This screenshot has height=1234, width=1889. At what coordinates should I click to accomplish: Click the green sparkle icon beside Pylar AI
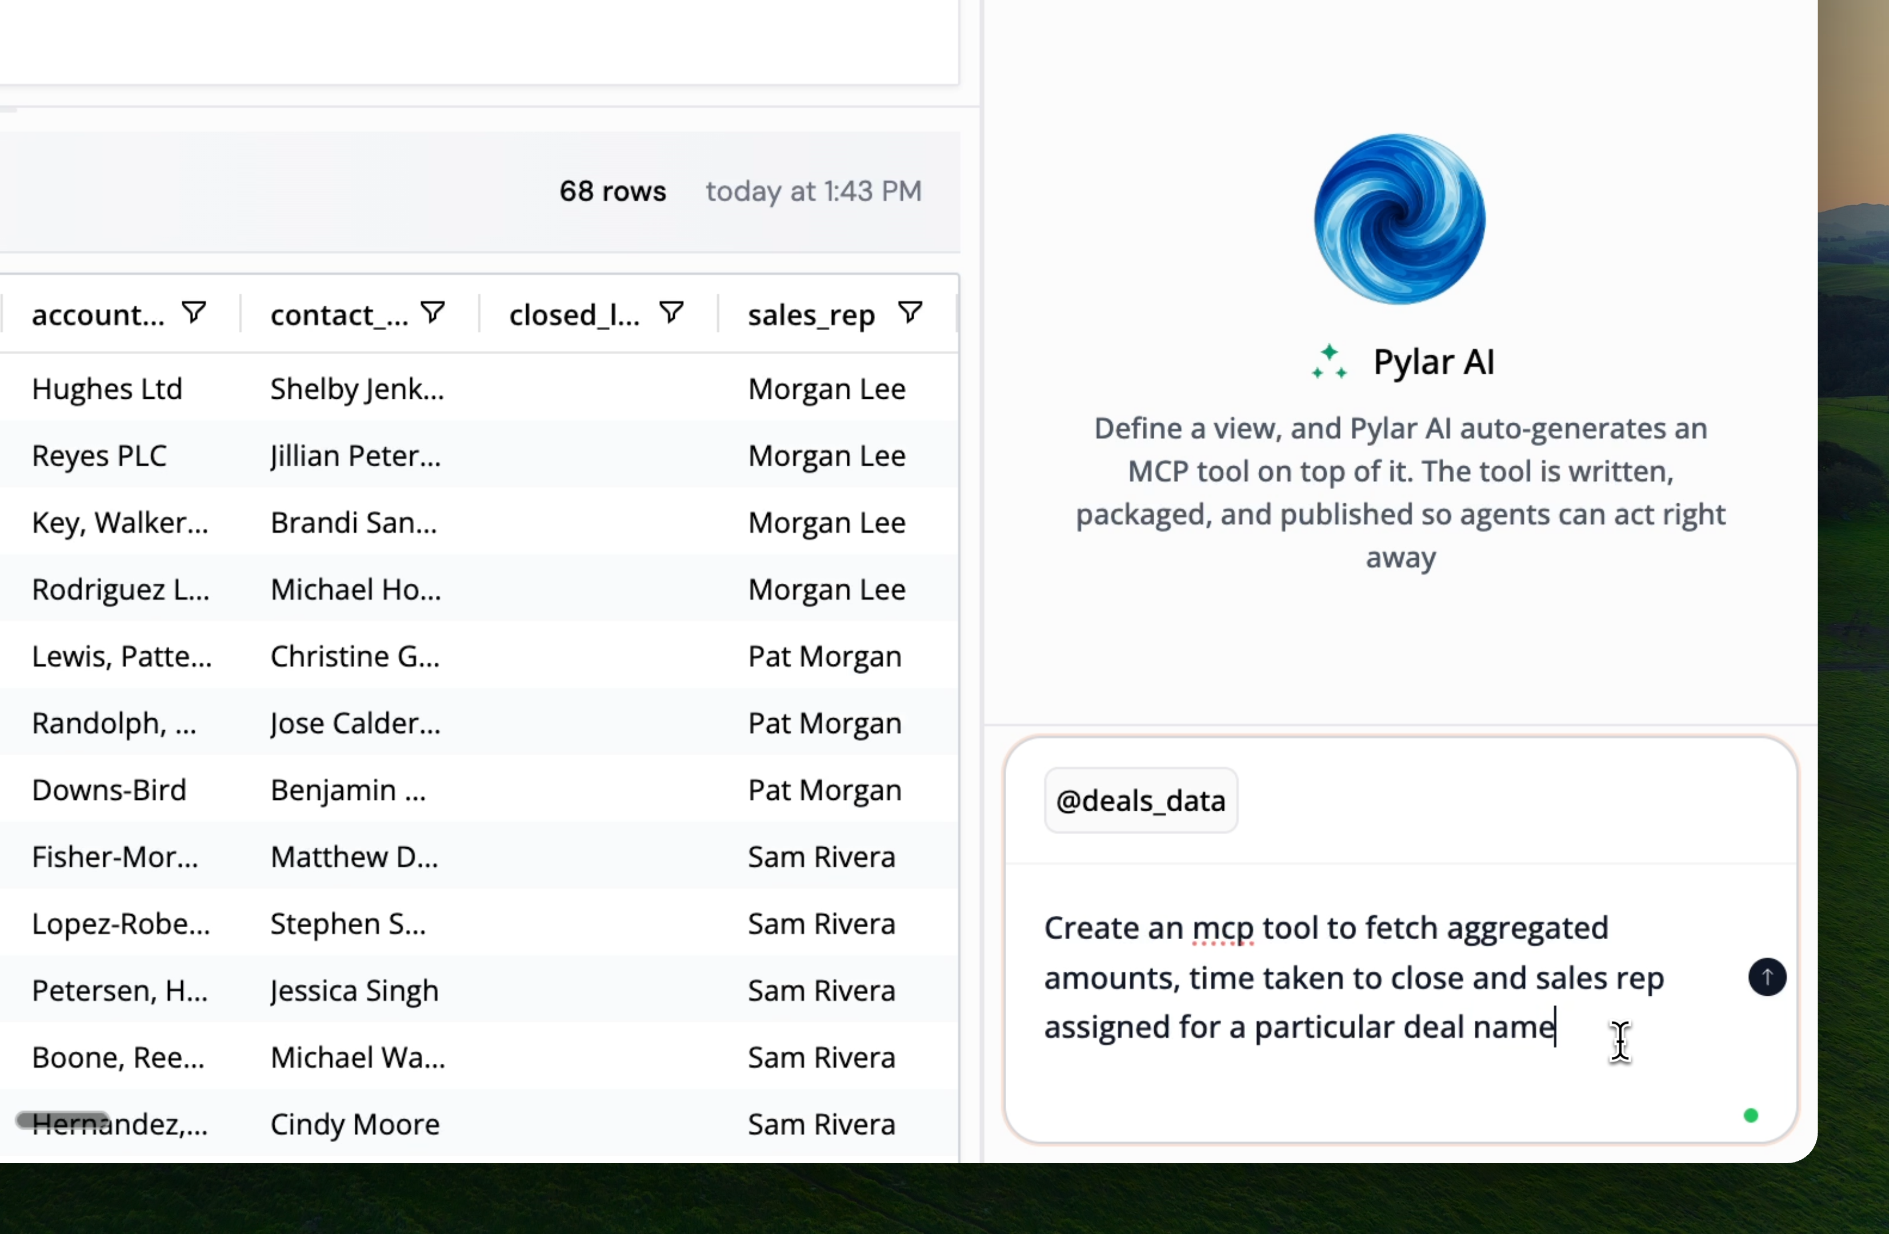[1330, 362]
